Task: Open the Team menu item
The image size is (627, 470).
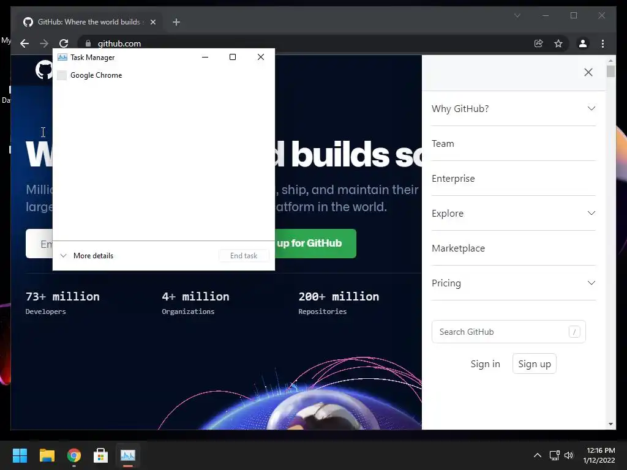Action: point(514,143)
